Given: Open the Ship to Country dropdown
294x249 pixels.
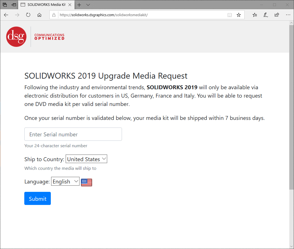Looking at the screenshot, I should [86, 159].
